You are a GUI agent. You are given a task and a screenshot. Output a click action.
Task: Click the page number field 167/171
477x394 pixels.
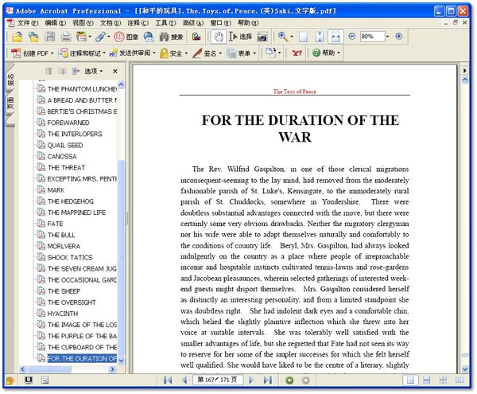[218, 380]
